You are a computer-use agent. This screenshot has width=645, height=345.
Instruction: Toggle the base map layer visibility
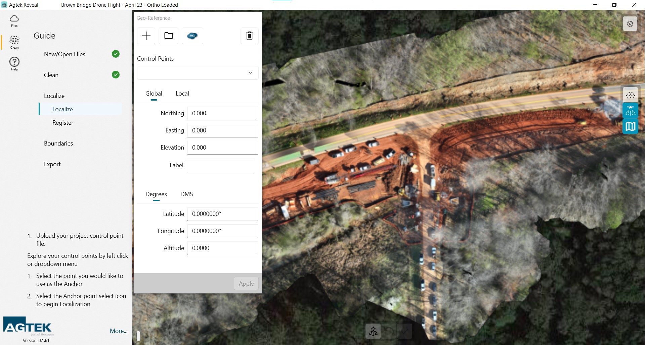point(630,126)
